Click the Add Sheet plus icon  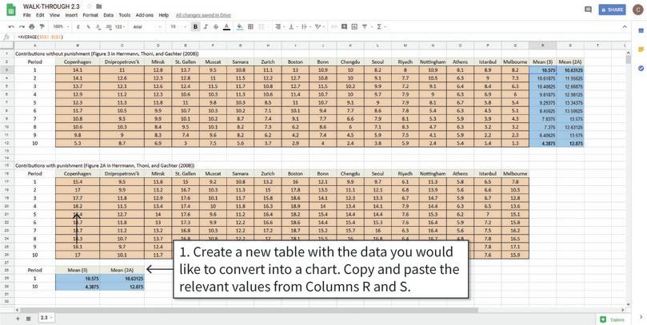tap(18, 319)
